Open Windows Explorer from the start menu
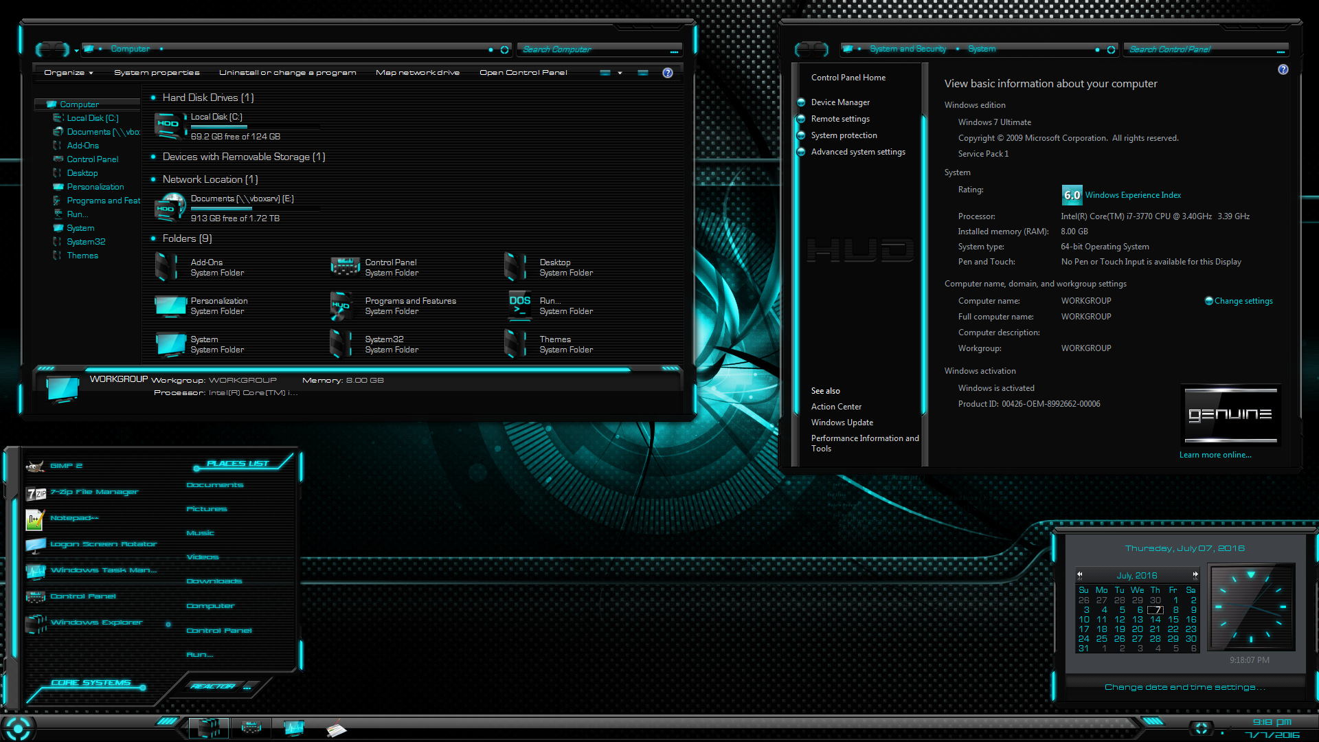The height and width of the screenshot is (742, 1319). [x=96, y=622]
